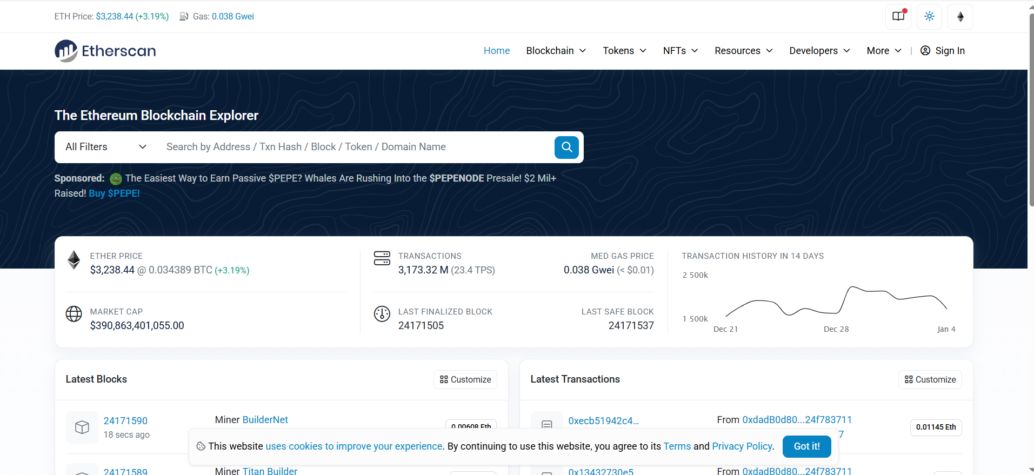Click the Sign In user icon
Image resolution: width=1034 pixels, height=475 pixels.
pos(925,50)
